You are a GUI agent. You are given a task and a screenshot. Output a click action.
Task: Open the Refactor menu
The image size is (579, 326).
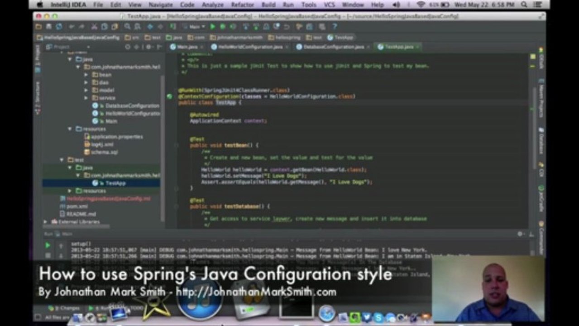point(242,5)
